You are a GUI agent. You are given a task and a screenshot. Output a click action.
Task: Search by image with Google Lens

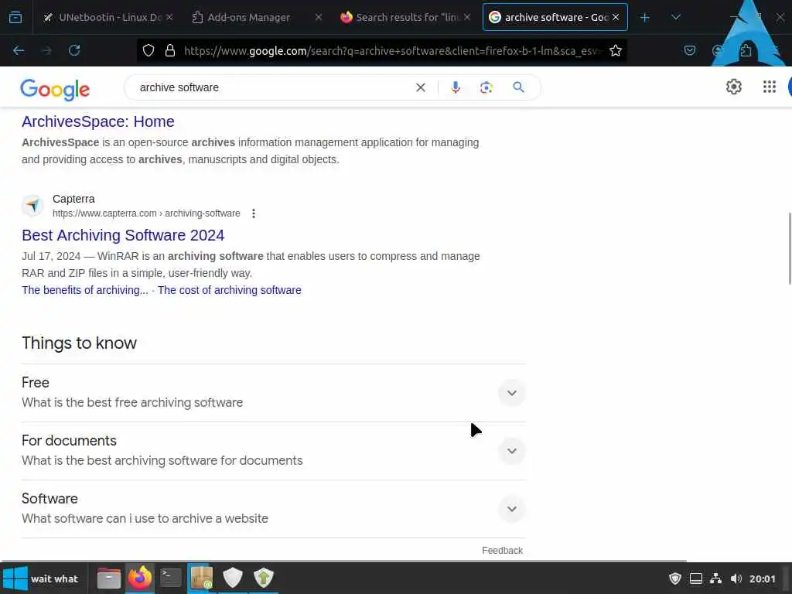486,87
